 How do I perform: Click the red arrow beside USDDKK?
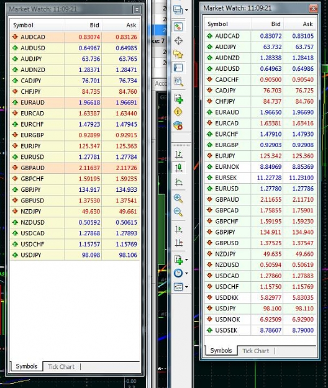click(x=210, y=297)
